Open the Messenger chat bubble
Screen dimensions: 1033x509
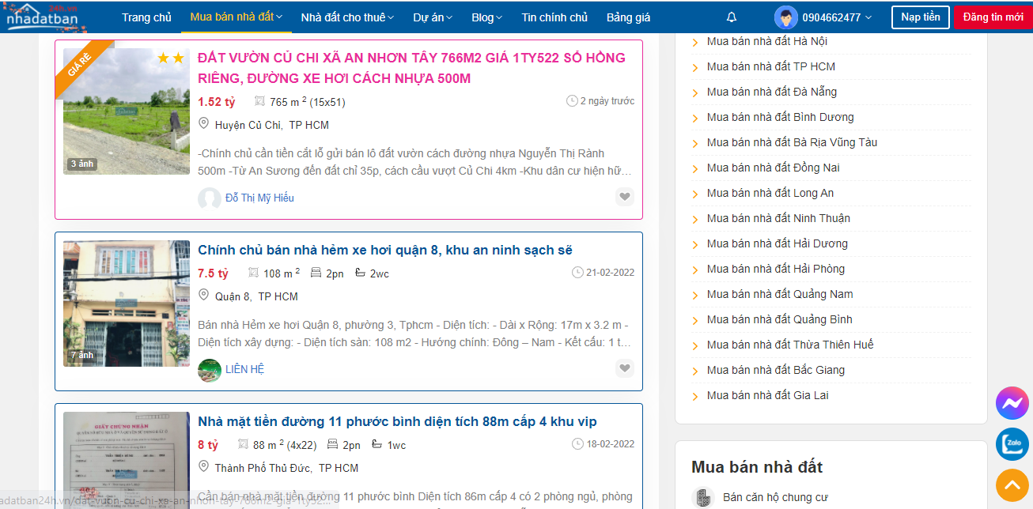1012,404
